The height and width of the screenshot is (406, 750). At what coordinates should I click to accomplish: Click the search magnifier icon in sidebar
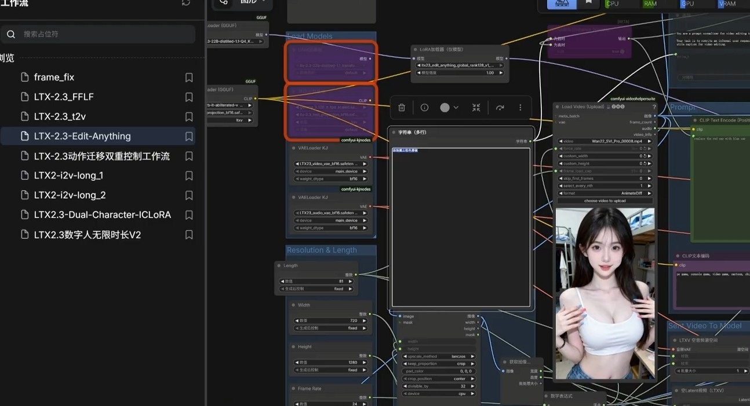(11, 34)
